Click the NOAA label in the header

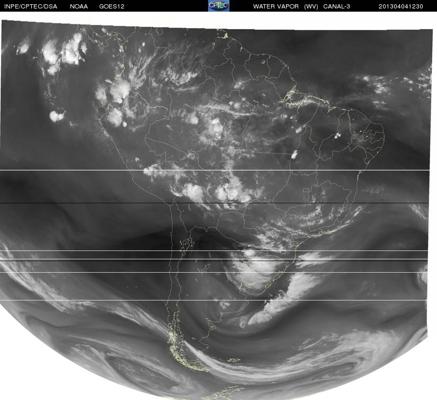[x=79, y=6]
